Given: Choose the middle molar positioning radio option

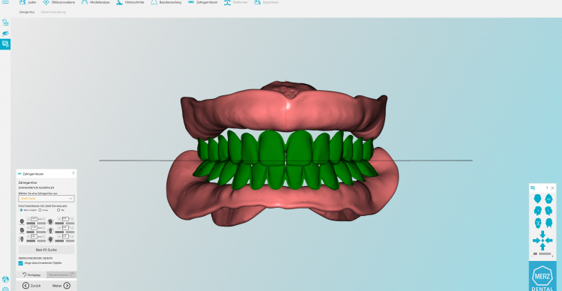Looking at the screenshot, I should pos(40,210).
